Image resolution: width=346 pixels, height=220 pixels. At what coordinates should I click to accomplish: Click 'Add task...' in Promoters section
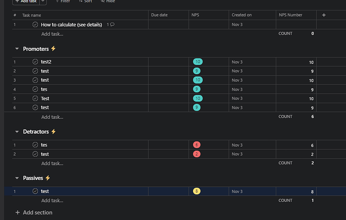(52, 117)
